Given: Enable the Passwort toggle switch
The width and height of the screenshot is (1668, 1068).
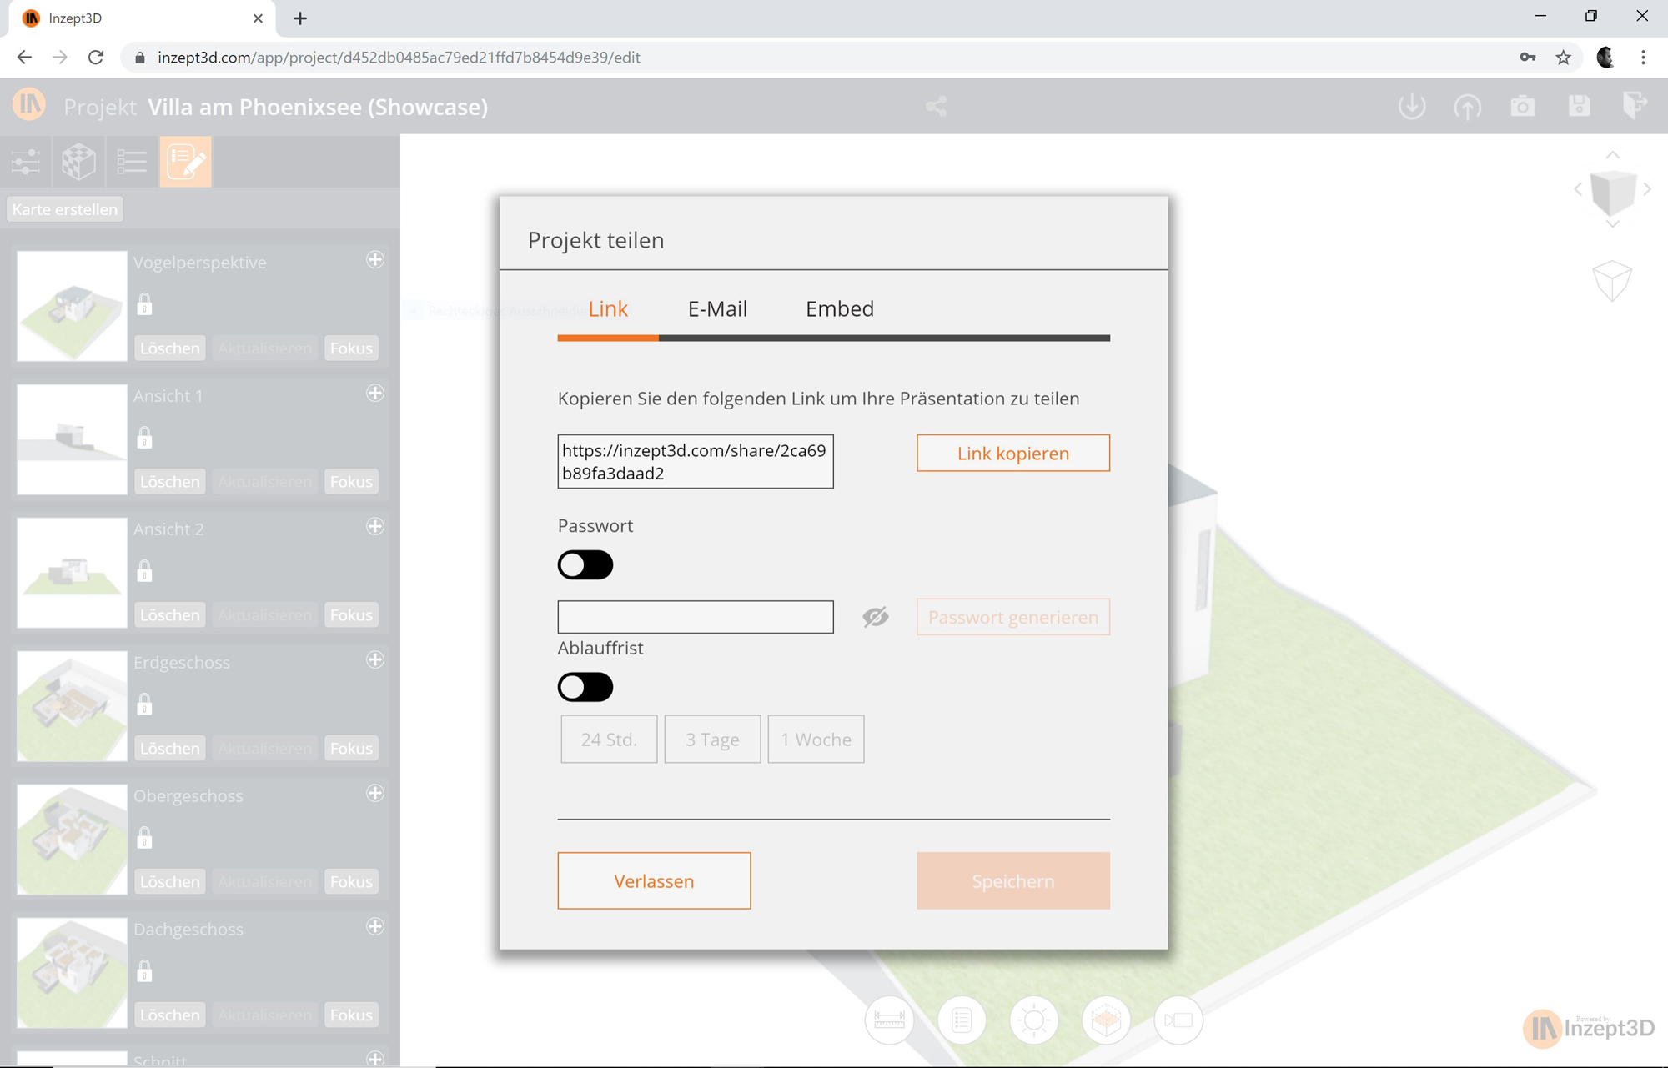Looking at the screenshot, I should coord(585,565).
